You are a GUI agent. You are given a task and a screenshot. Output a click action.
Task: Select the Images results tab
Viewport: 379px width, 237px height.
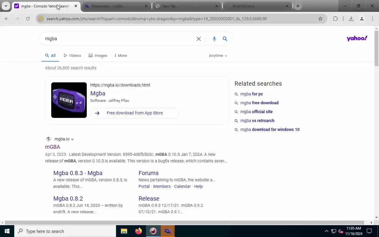98,55
